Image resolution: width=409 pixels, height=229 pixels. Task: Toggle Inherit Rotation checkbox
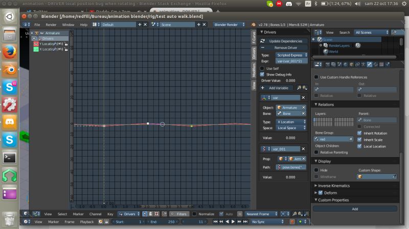(359, 133)
